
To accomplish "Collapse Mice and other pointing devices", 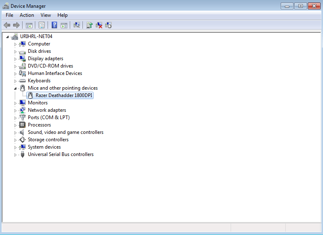I will pos(16,88).
